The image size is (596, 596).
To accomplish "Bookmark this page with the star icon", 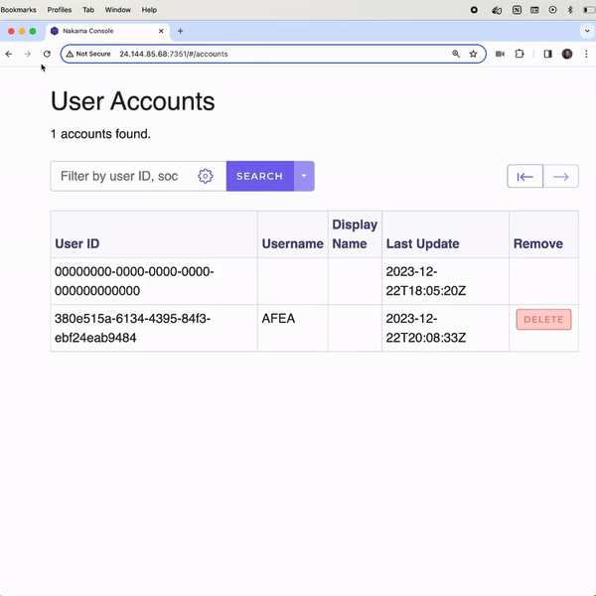I will click(474, 54).
